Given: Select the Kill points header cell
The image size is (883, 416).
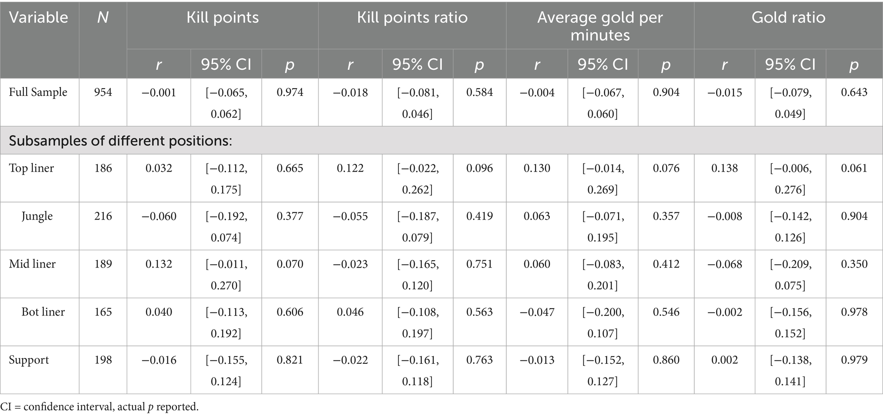Looking at the screenshot, I should pyautogui.click(x=223, y=18).
